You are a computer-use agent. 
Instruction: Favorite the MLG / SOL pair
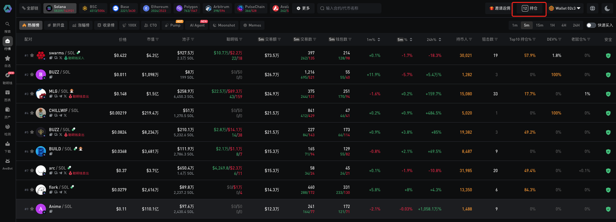tap(32, 94)
